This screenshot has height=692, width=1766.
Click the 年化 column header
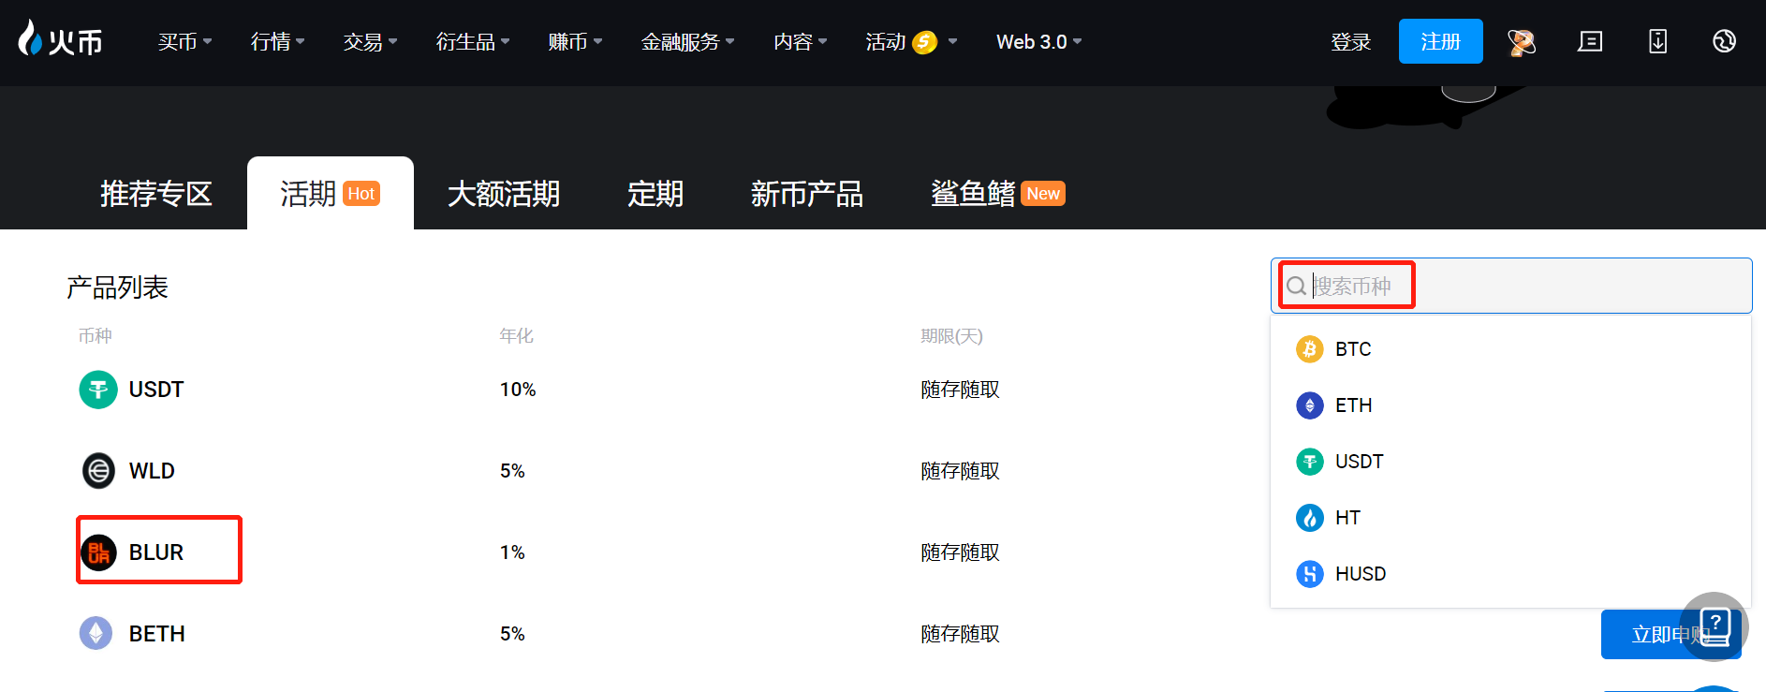[x=516, y=336]
